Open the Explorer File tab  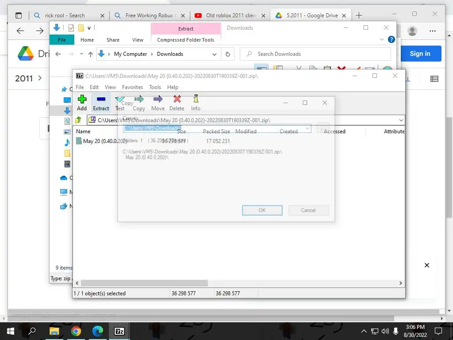tap(62, 40)
